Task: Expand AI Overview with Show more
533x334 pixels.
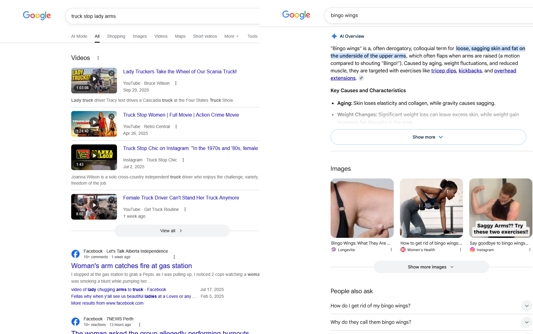Action: pyautogui.click(x=428, y=137)
